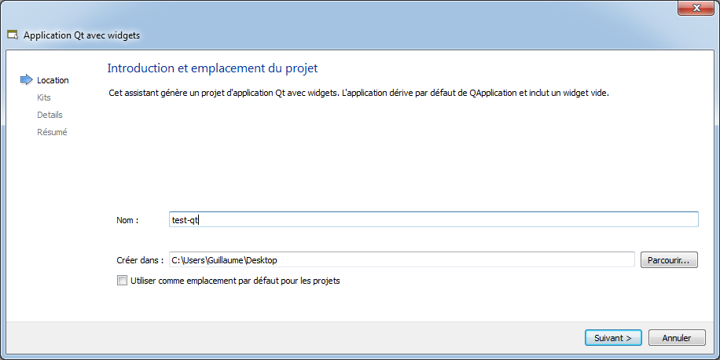Proceed with the Suivant > button
Screen dimensions: 720x360
[x=612, y=338]
